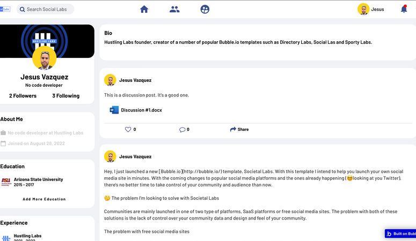416x241 pixels.
Task: View the 3 Following list
Action: coord(66,96)
